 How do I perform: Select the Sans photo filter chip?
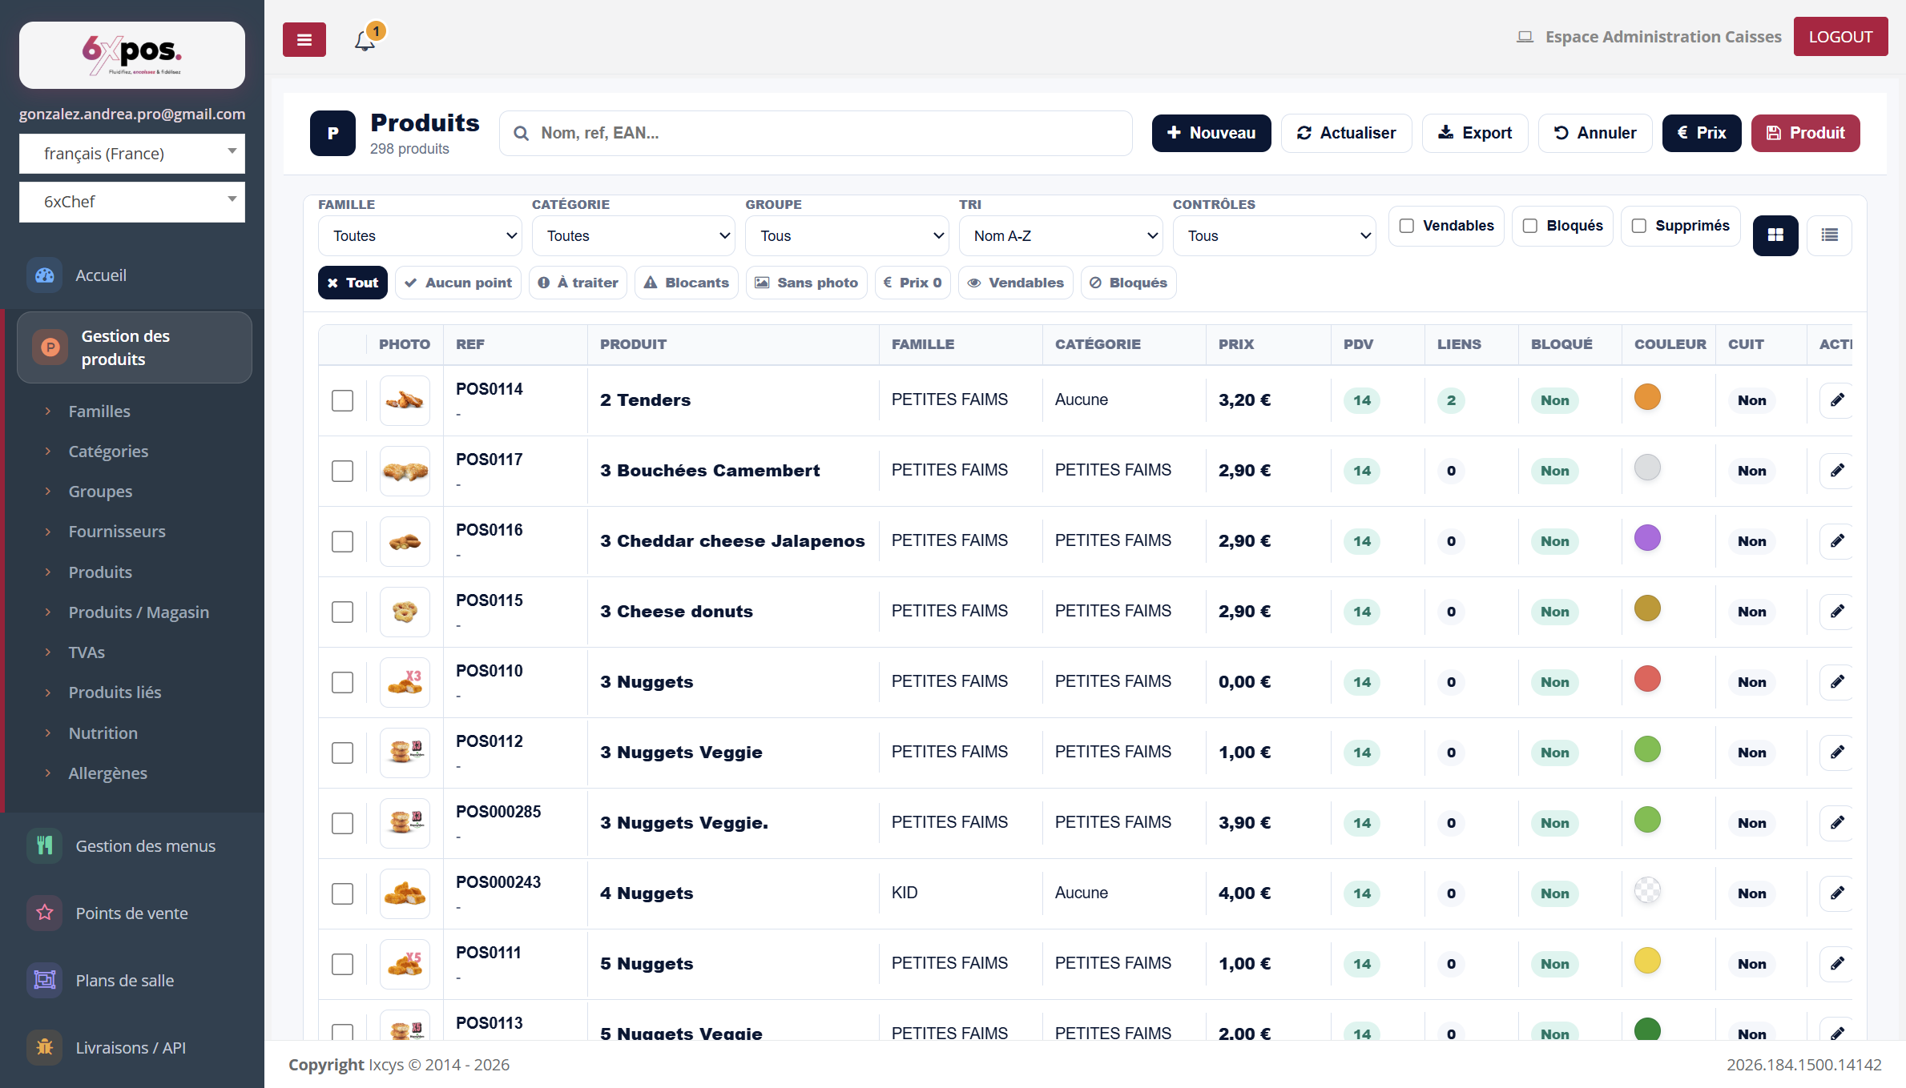[x=807, y=283]
